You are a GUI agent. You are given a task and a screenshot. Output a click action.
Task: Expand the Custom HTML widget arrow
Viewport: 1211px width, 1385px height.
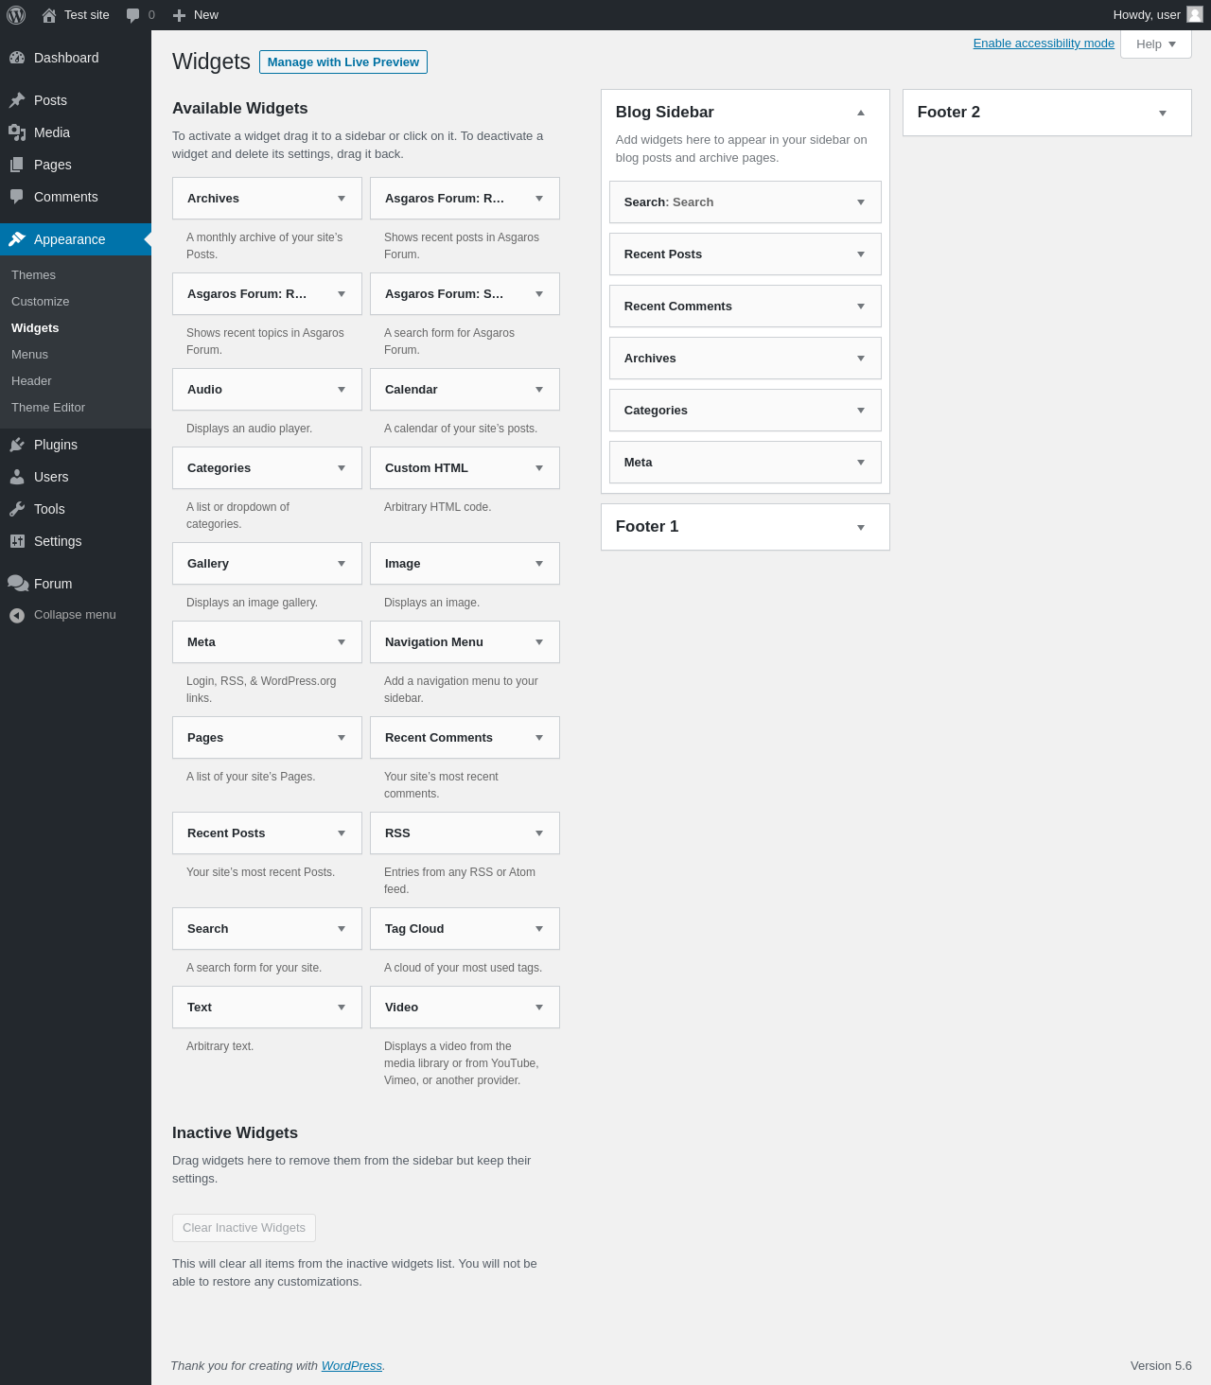tap(539, 468)
